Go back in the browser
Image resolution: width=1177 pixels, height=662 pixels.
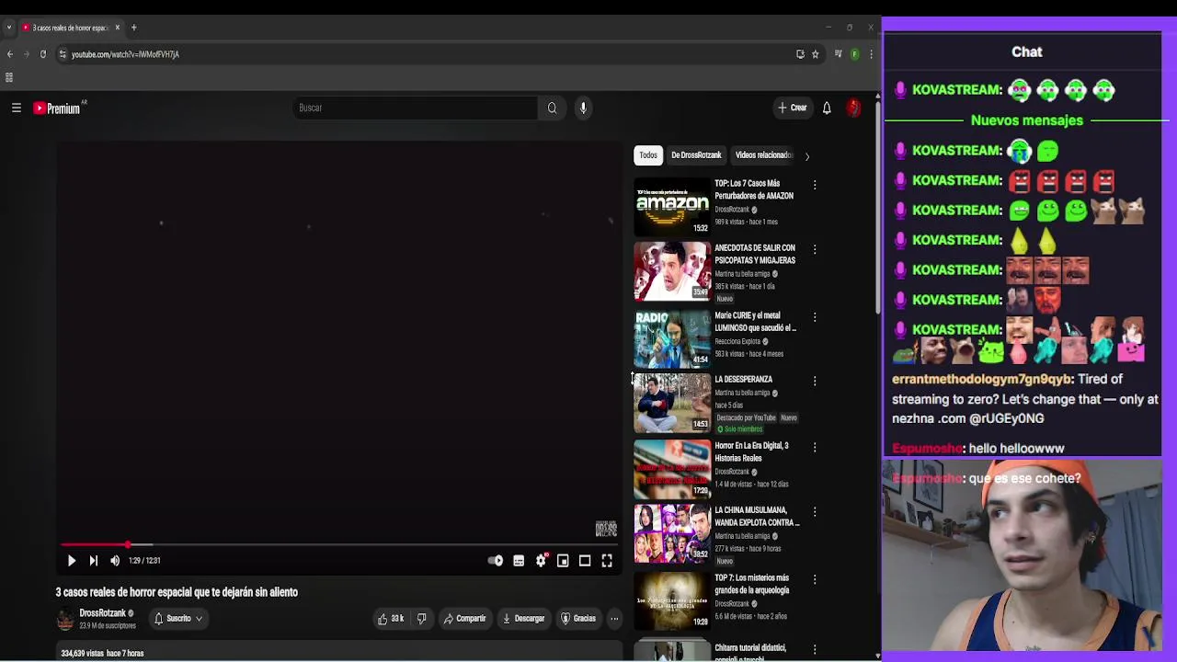pos(10,54)
